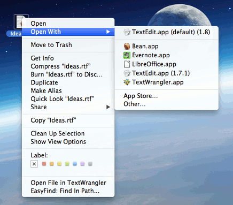The image size is (233, 205).
Task: Open the file with LibreOffice.app
Action: point(167,64)
